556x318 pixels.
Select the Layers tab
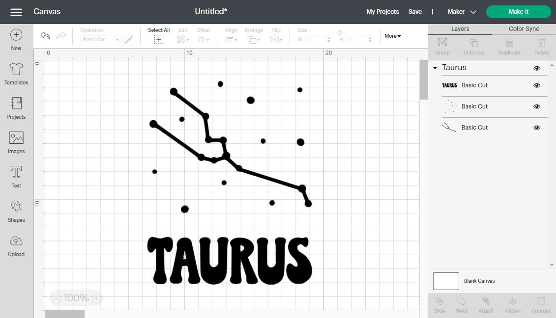[x=460, y=28]
